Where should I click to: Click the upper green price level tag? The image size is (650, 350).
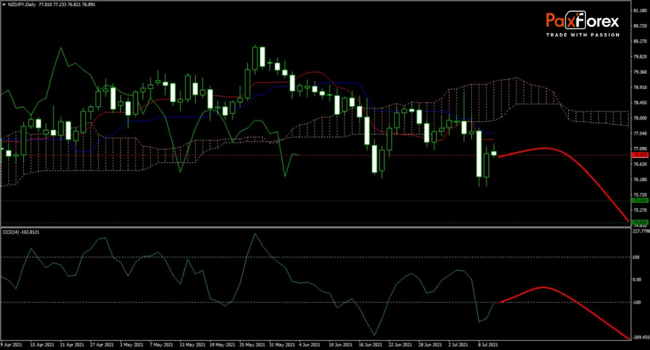pos(639,200)
